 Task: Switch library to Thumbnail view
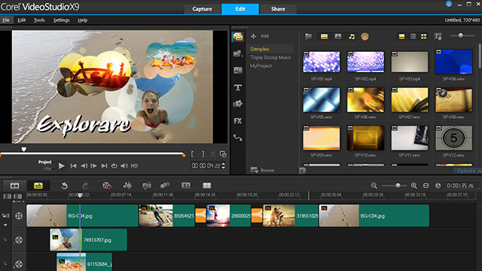tap(423, 37)
